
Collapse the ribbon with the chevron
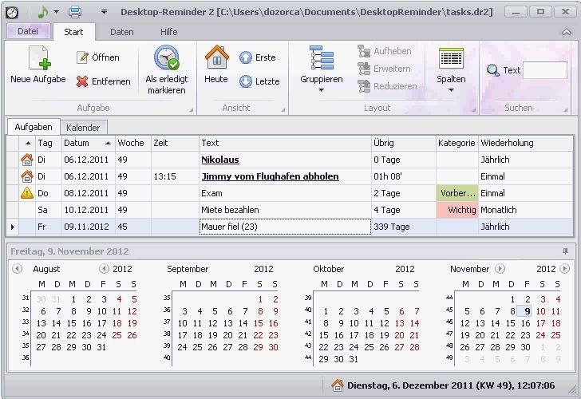coord(566,32)
